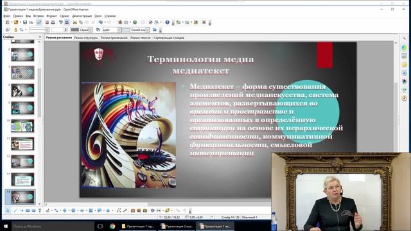Image resolution: width=411 pixels, height=231 pixels.
Task: Select the Stars shapes tool
Action: tap(108, 210)
